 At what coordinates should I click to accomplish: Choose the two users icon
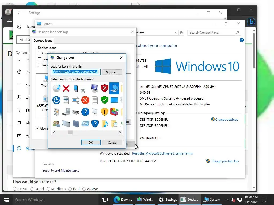[x=56, y=124]
